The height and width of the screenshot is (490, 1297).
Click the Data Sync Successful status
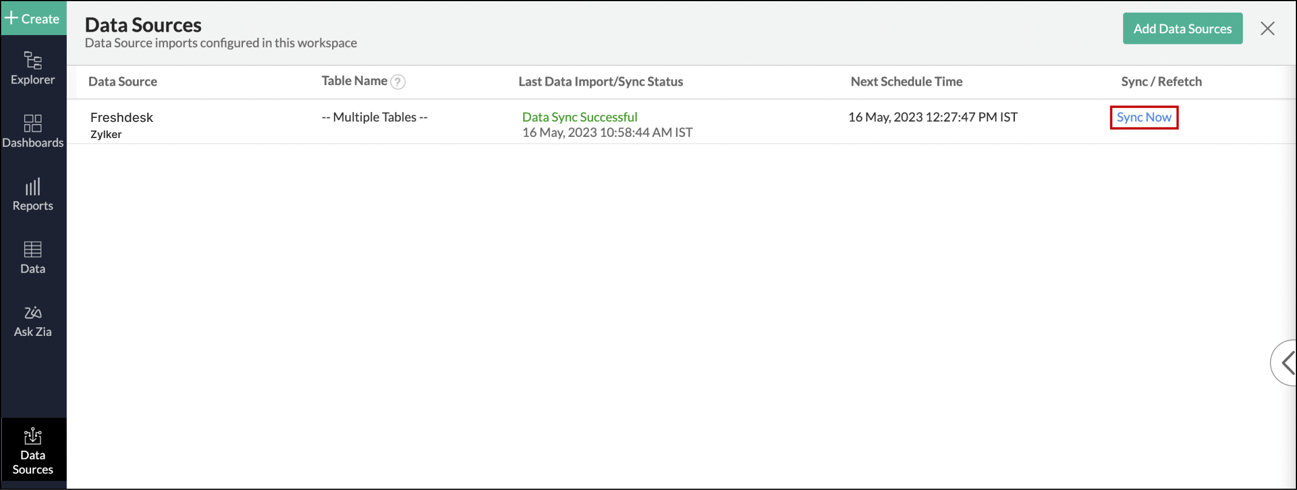click(x=579, y=117)
